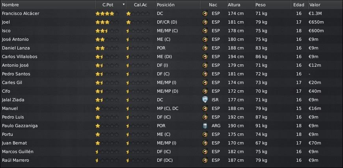Click the Spanish flag next to Juan Bernat
The image size is (343, 168).
[x=205, y=143]
